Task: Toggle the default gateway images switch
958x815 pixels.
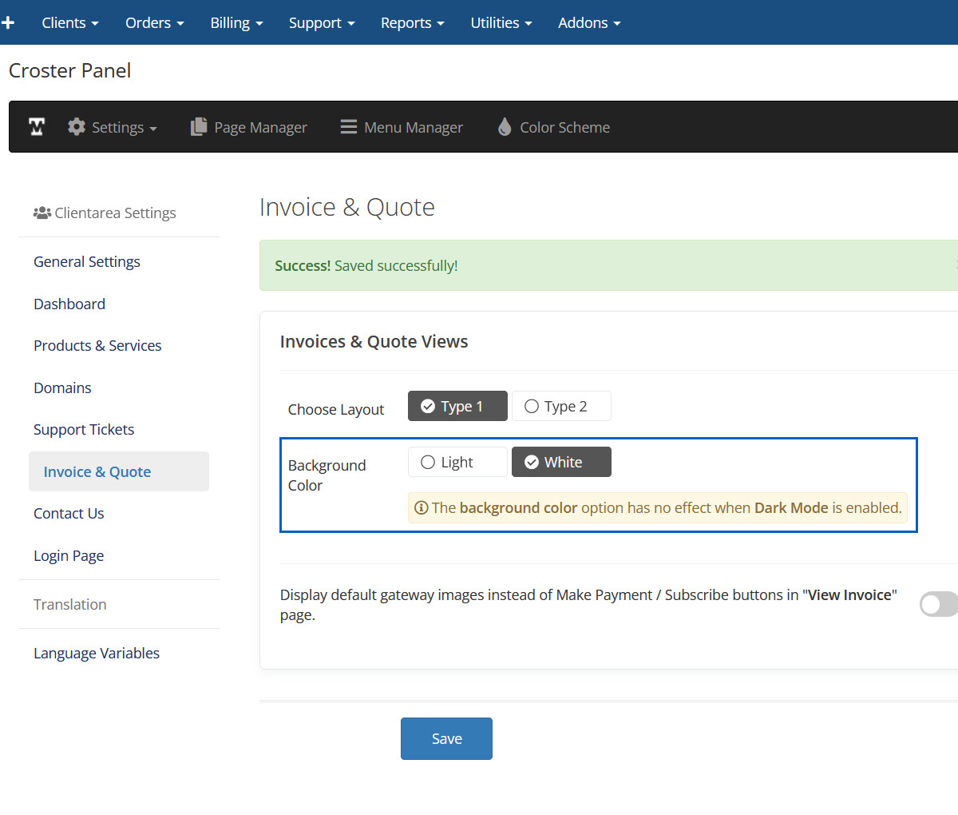Action: pos(937,604)
